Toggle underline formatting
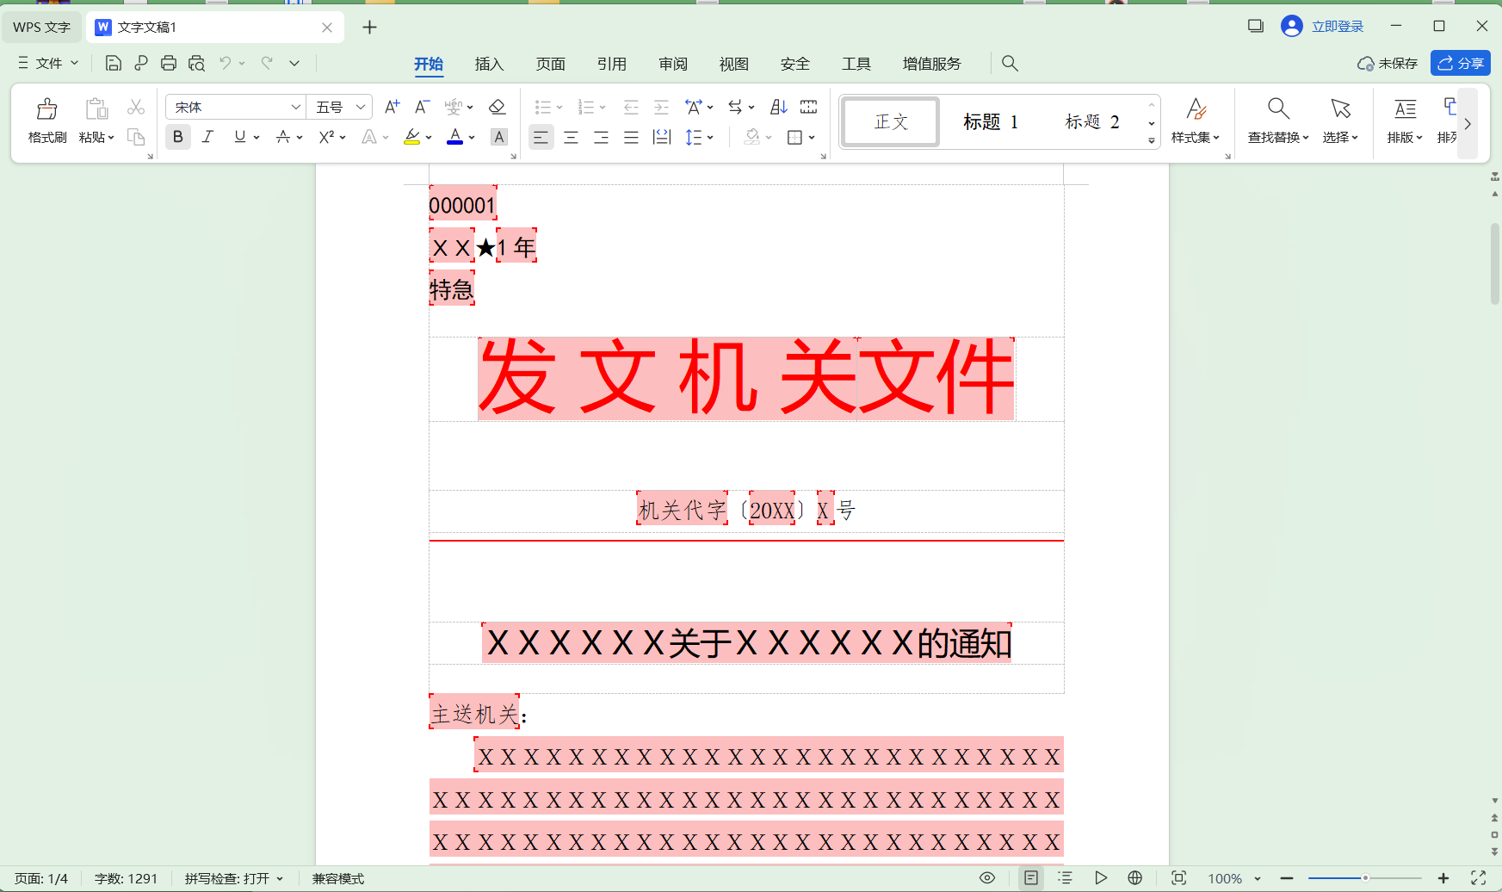Viewport: 1502px width, 892px height. [x=240, y=137]
